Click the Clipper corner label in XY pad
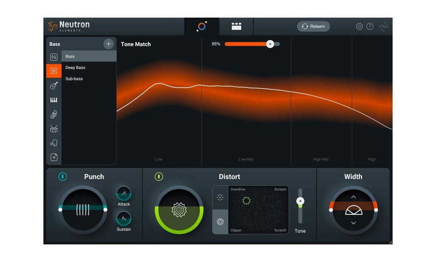 (x=236, y=230)
